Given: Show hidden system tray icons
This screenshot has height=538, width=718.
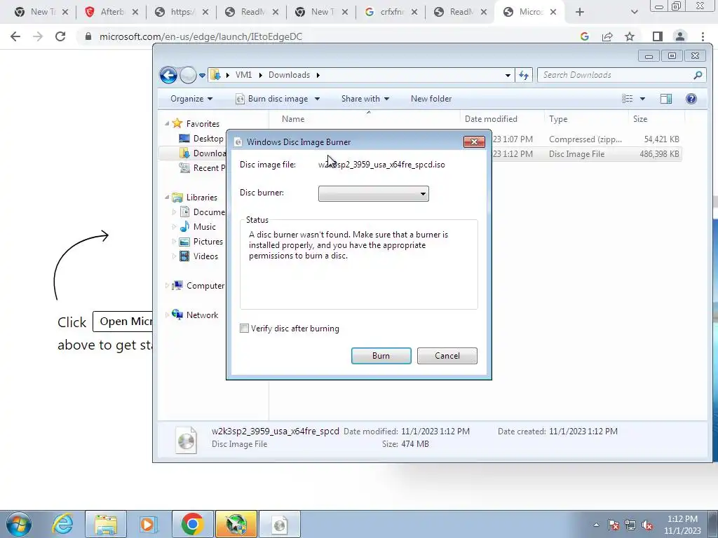Looking at the screenshot, I should coord(596,525).
